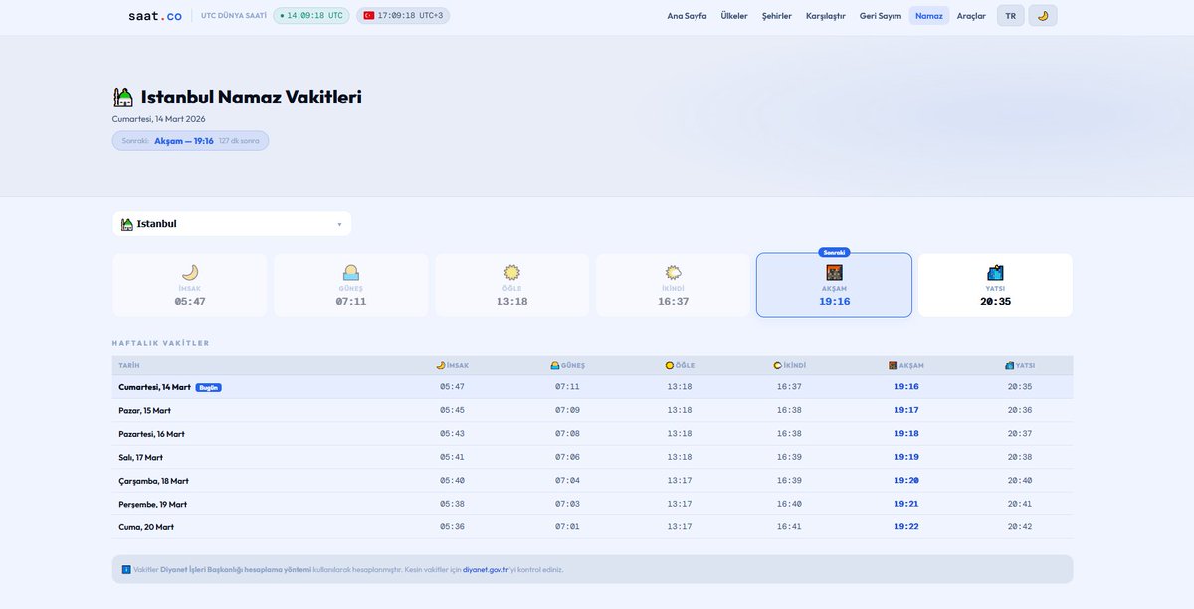Open the Ülkeler menu item

coord(734,16)
